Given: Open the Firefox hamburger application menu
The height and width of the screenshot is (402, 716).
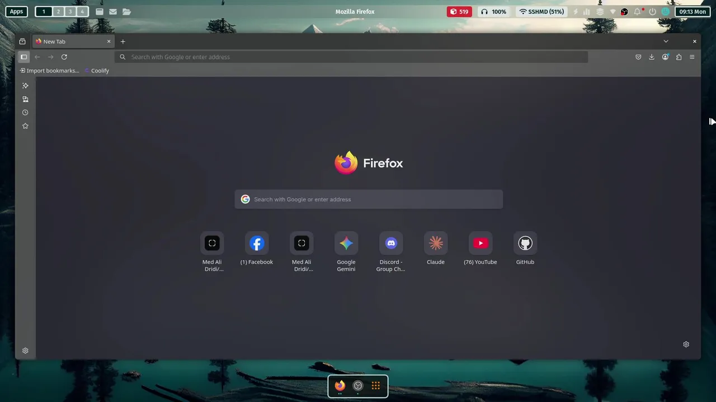Looking at the screenshot, I should pyautogui.click(x=692, y=57).
